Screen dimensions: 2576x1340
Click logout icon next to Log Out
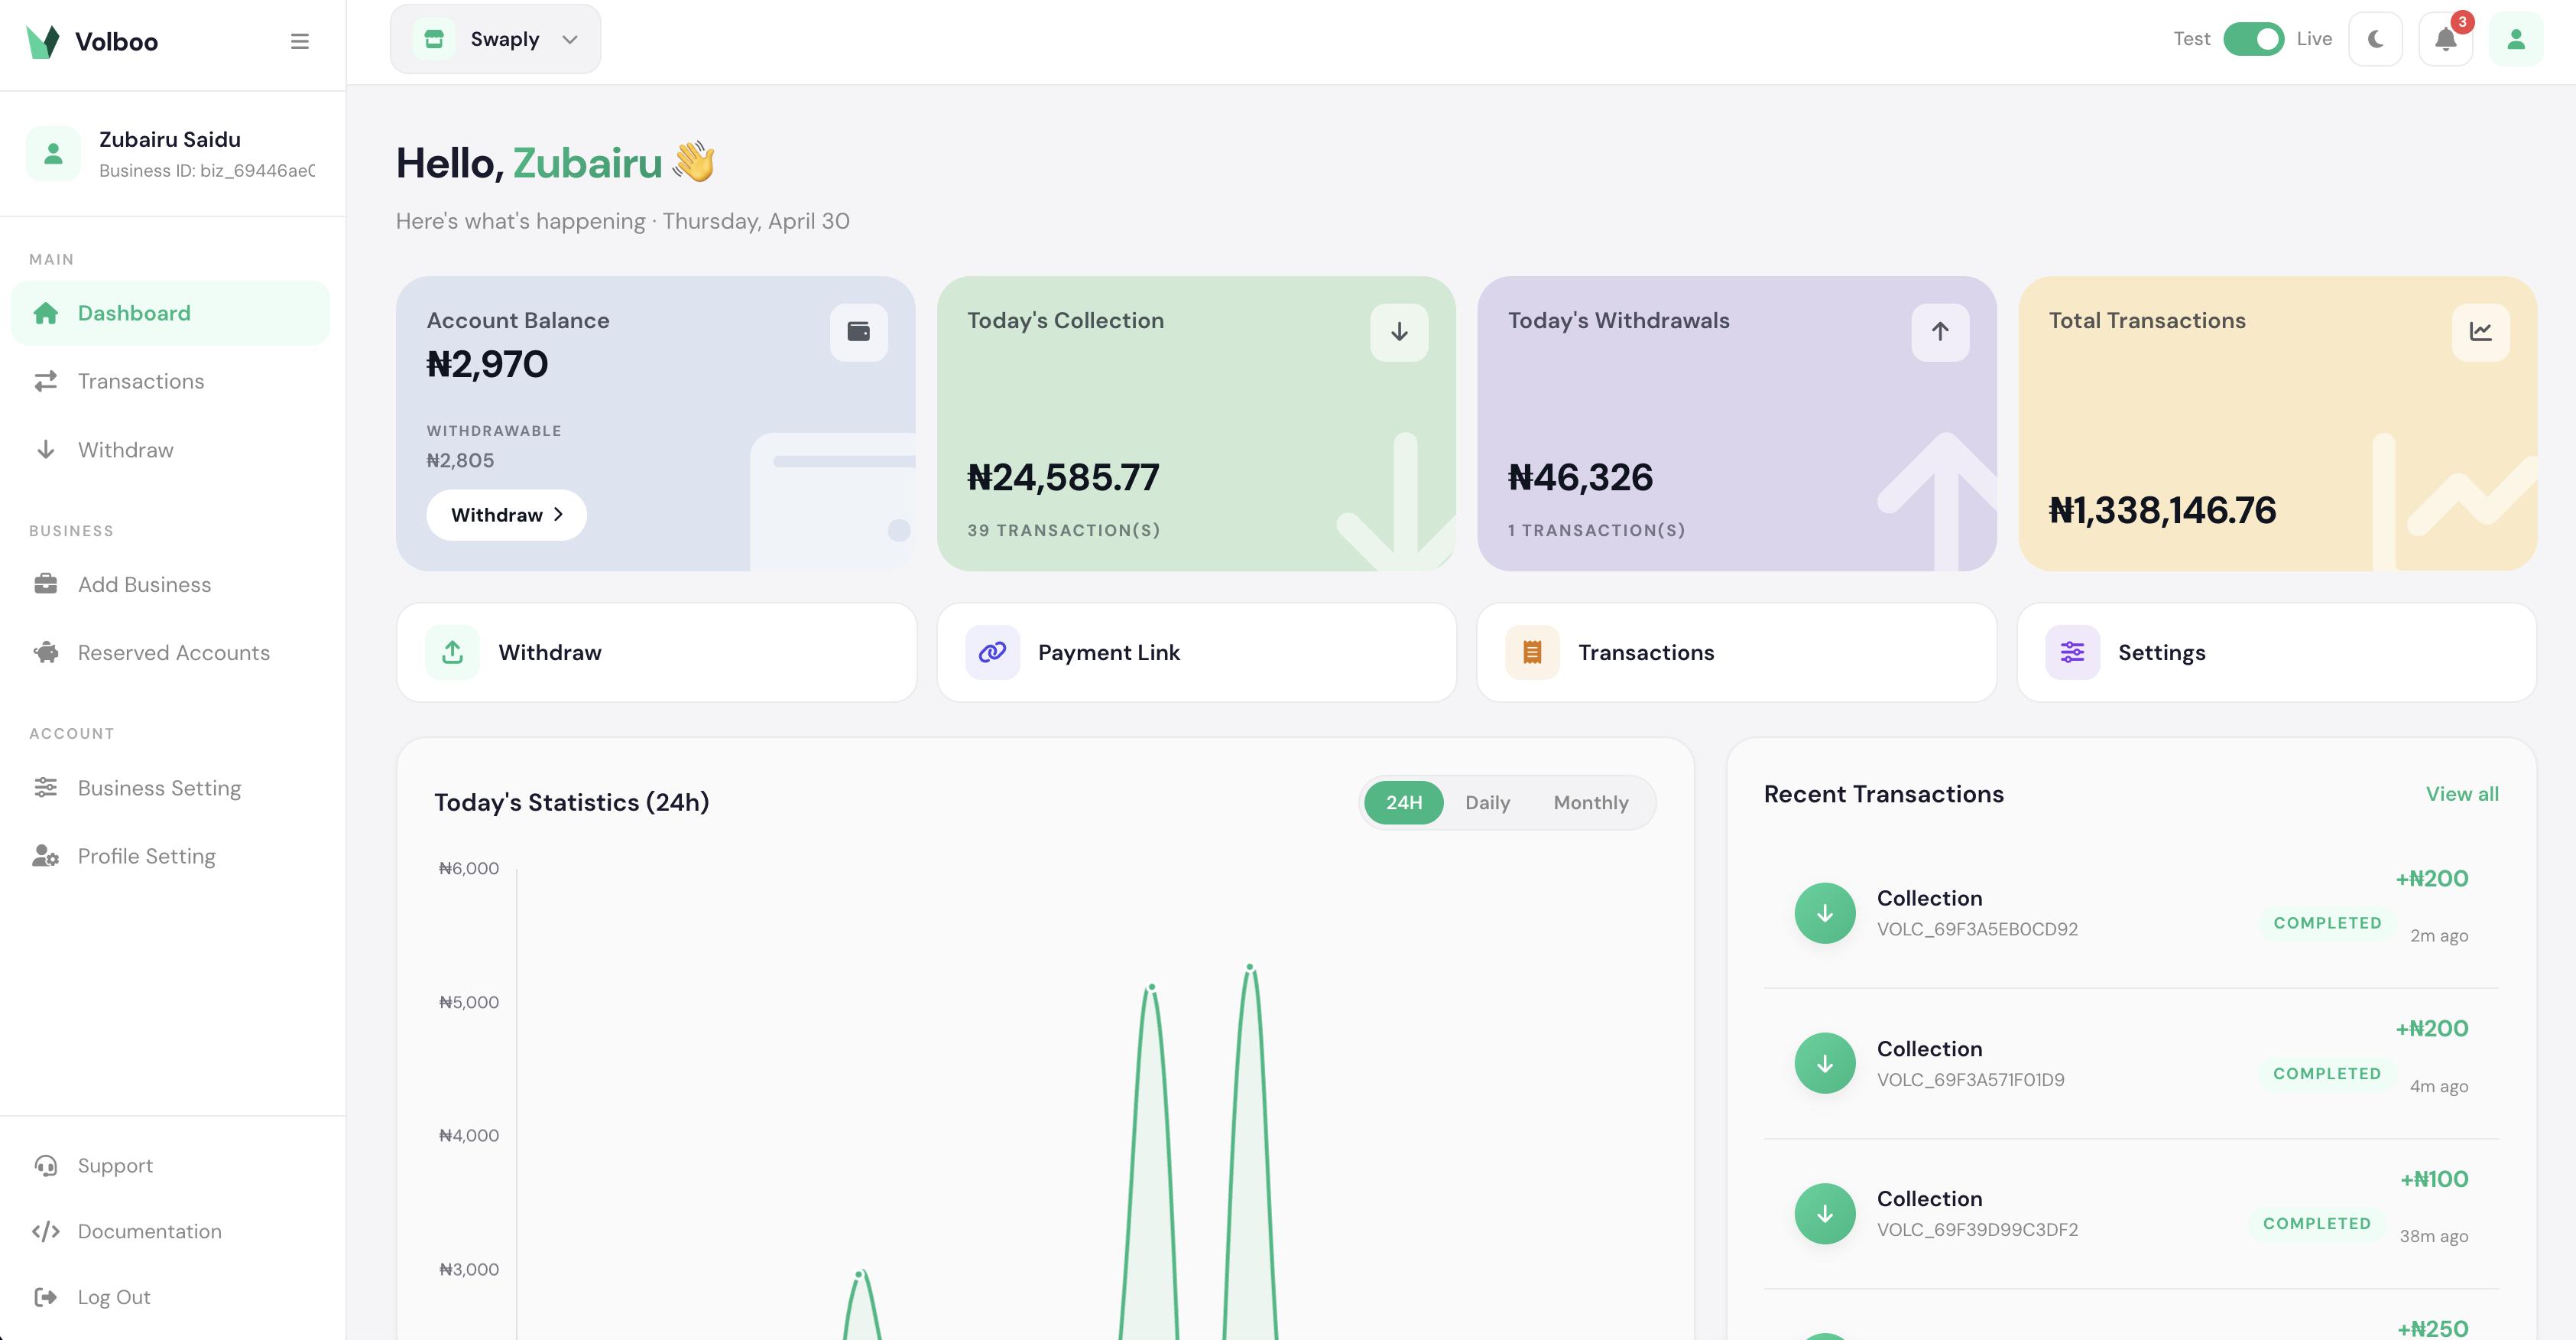(x=46, y=1297)
